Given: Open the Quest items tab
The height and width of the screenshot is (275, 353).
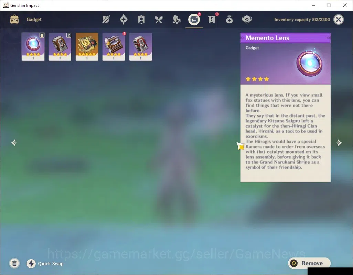Looking at the screenshot, I should (x=212, y=20).
